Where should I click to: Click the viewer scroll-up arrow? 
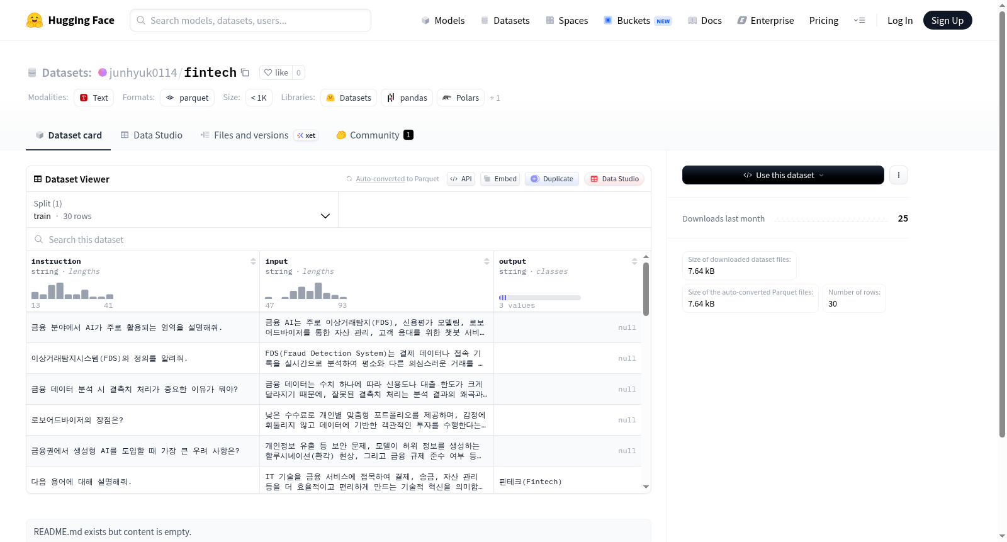pyautogui.click(x=646, y=257)
